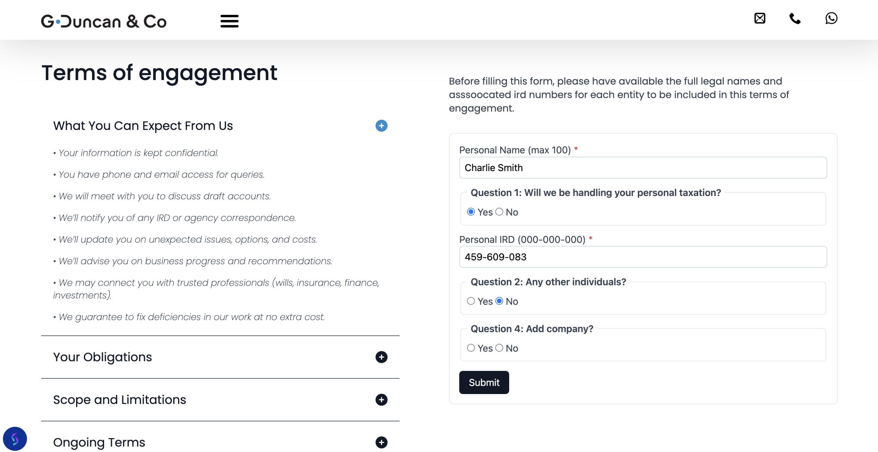878x452 pixels.
Task: Expand Scope and Limitations plus icon
Action: tap(381, 400)
